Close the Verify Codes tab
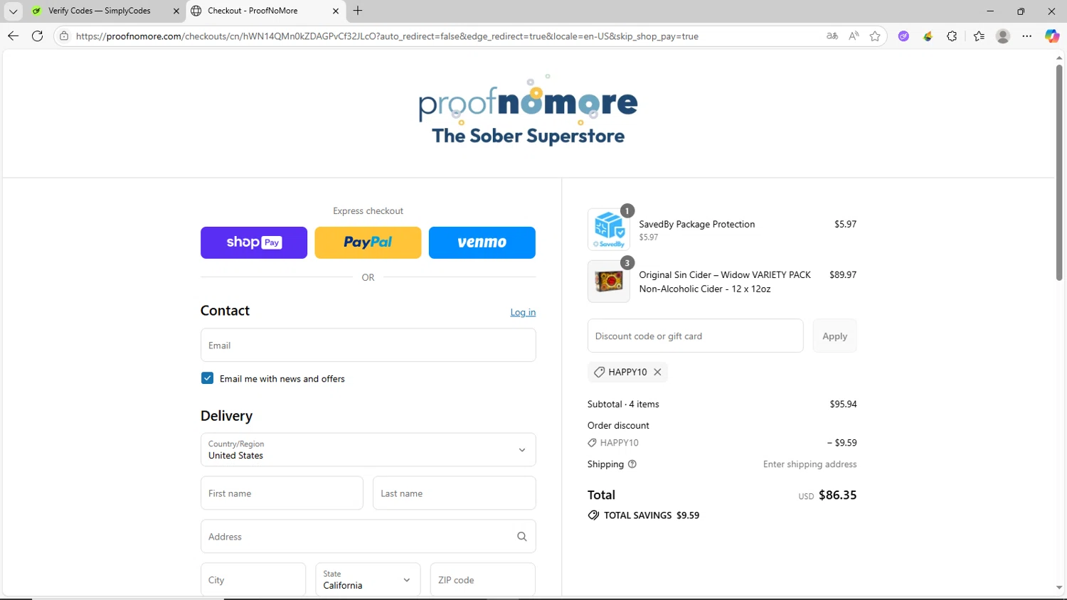The width and height of the screenshot is (1067, 600). coord(176,11)
